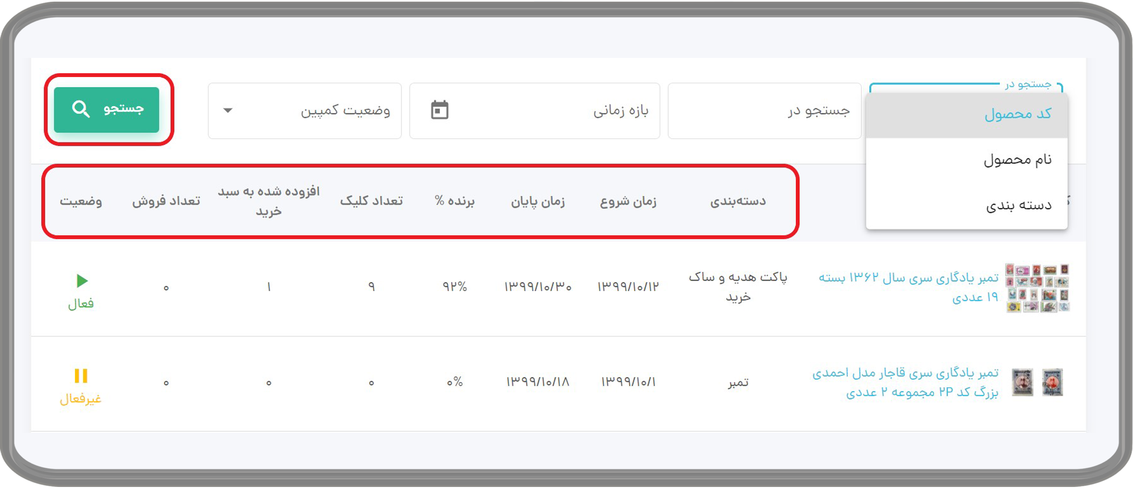Click the تعداد کلیک column header
1133x503 pixels.
[371, 201]
